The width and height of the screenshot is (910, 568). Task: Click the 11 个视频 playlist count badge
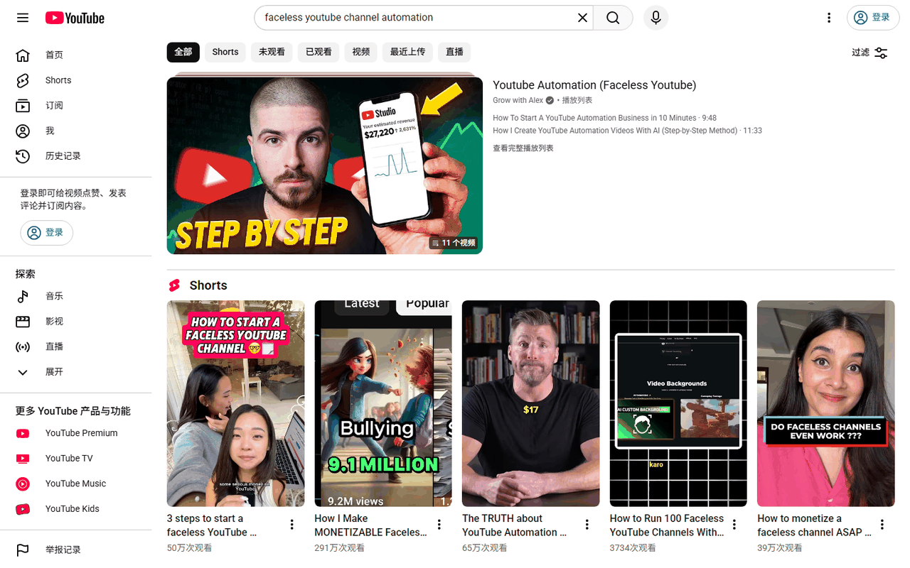[x=453, y=243]
